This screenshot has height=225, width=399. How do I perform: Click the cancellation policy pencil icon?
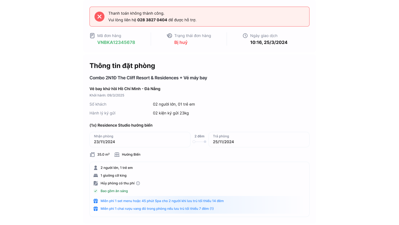coord(95,183)
